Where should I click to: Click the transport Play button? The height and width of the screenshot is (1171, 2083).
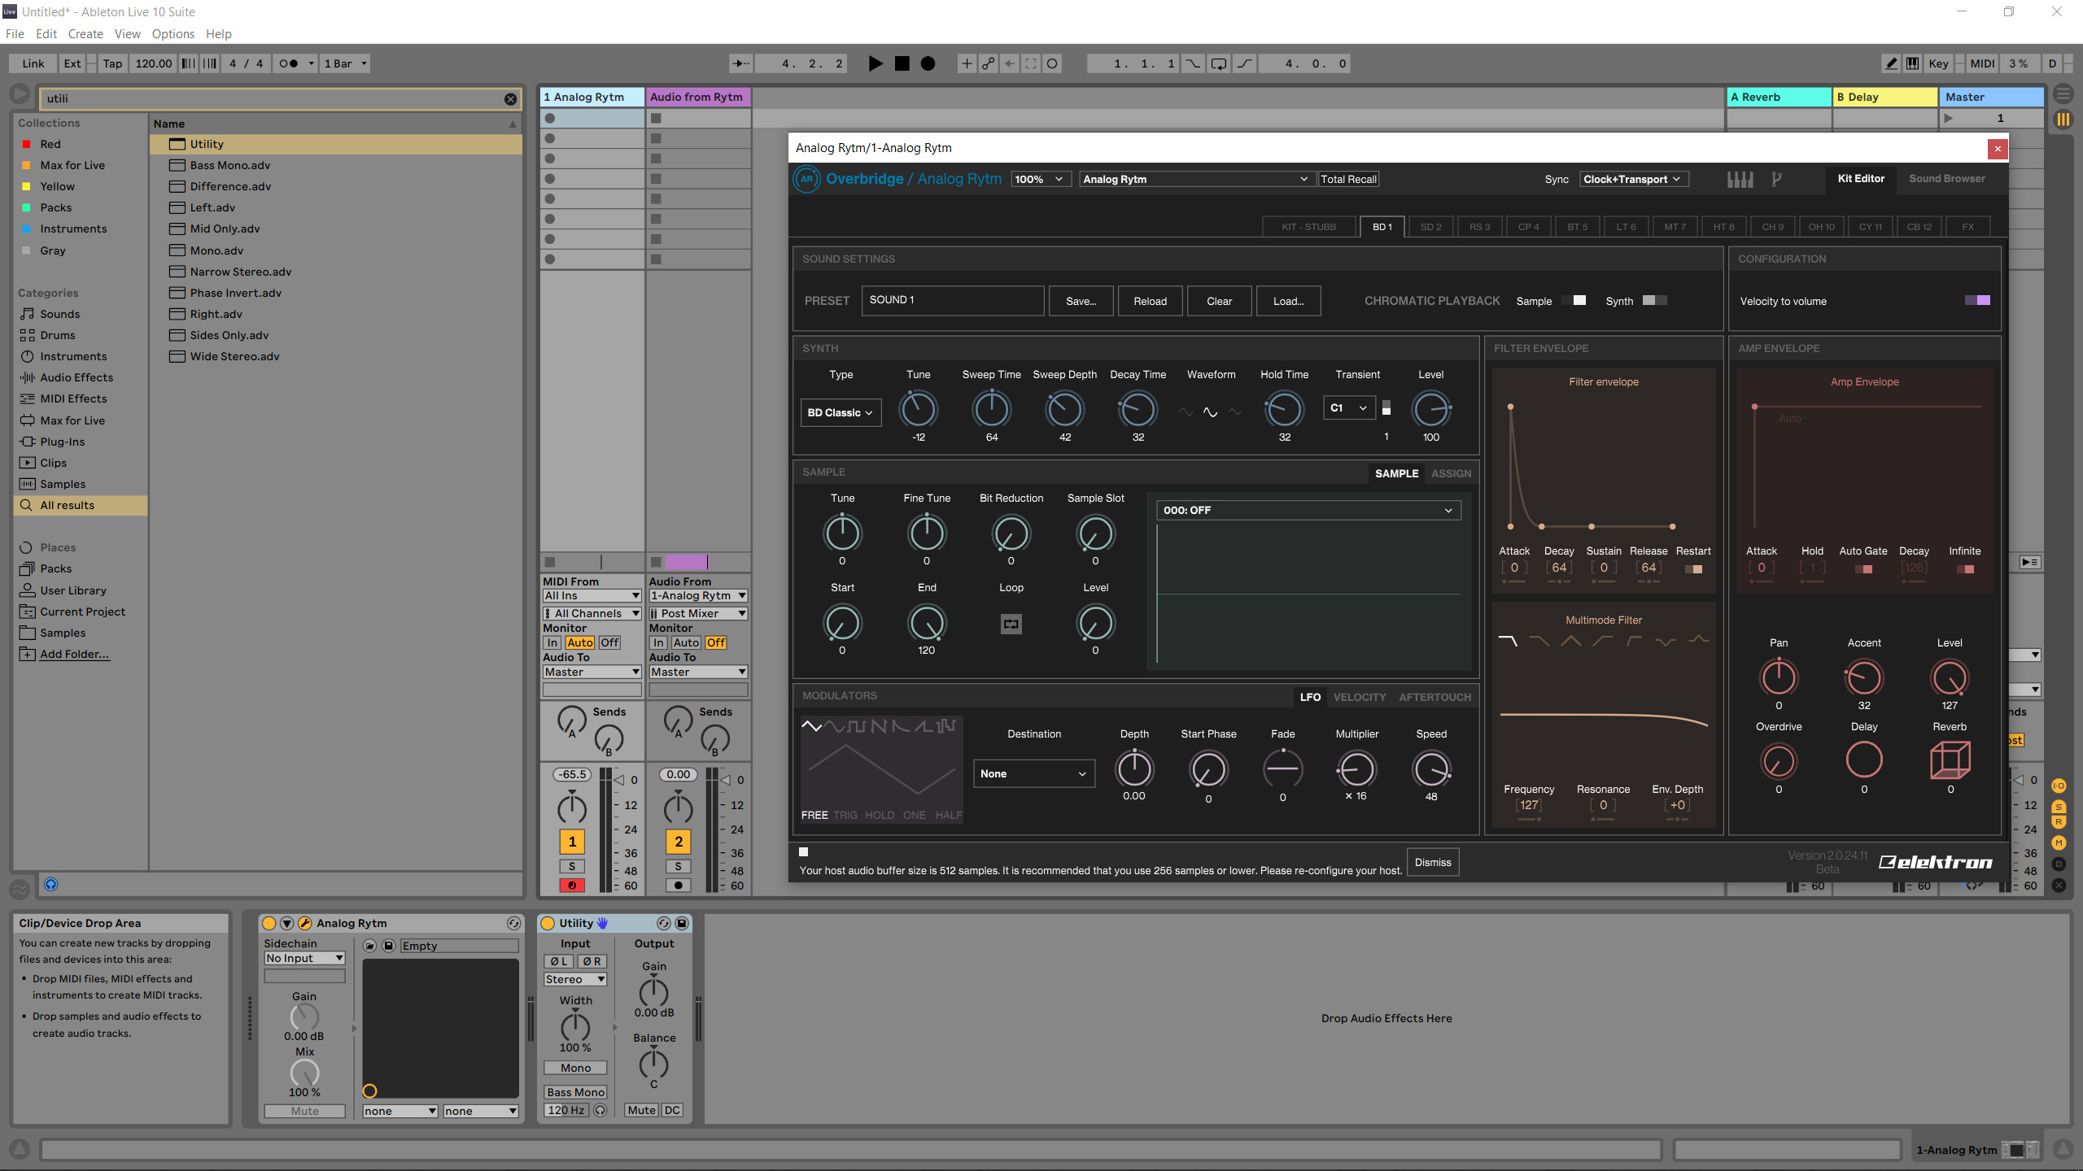pos(876,63)
